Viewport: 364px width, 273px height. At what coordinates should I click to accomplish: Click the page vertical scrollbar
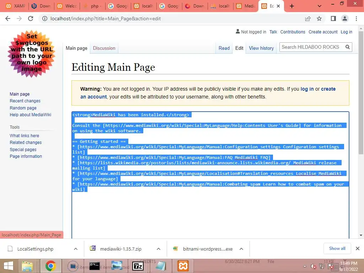(361, 93)
